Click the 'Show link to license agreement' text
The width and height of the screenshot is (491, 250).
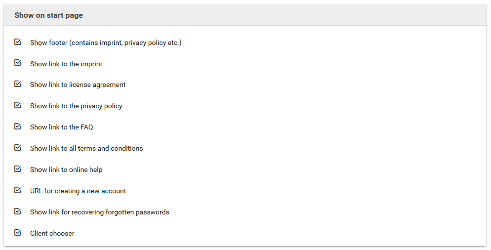click(x=78, y=85)
